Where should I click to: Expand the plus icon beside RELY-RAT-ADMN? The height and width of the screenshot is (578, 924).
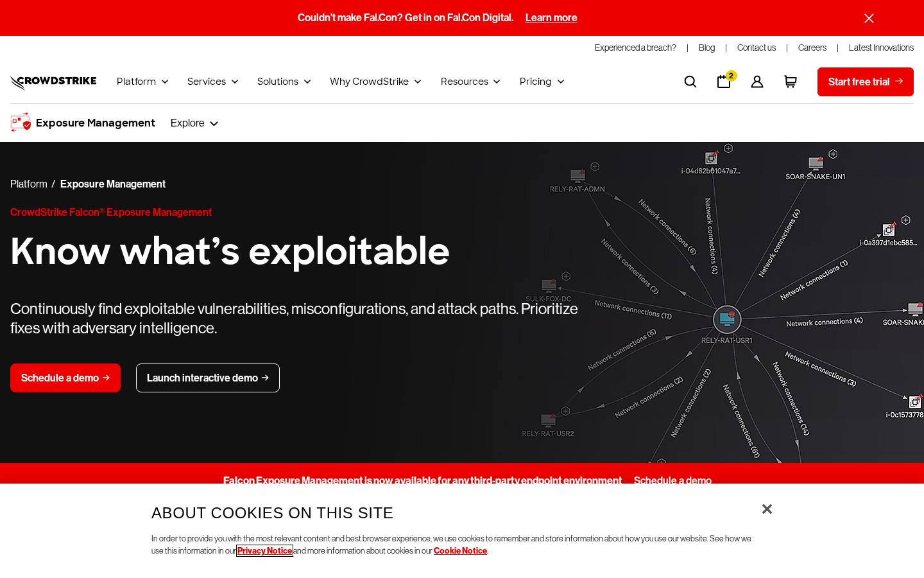(x=595, y=166)
